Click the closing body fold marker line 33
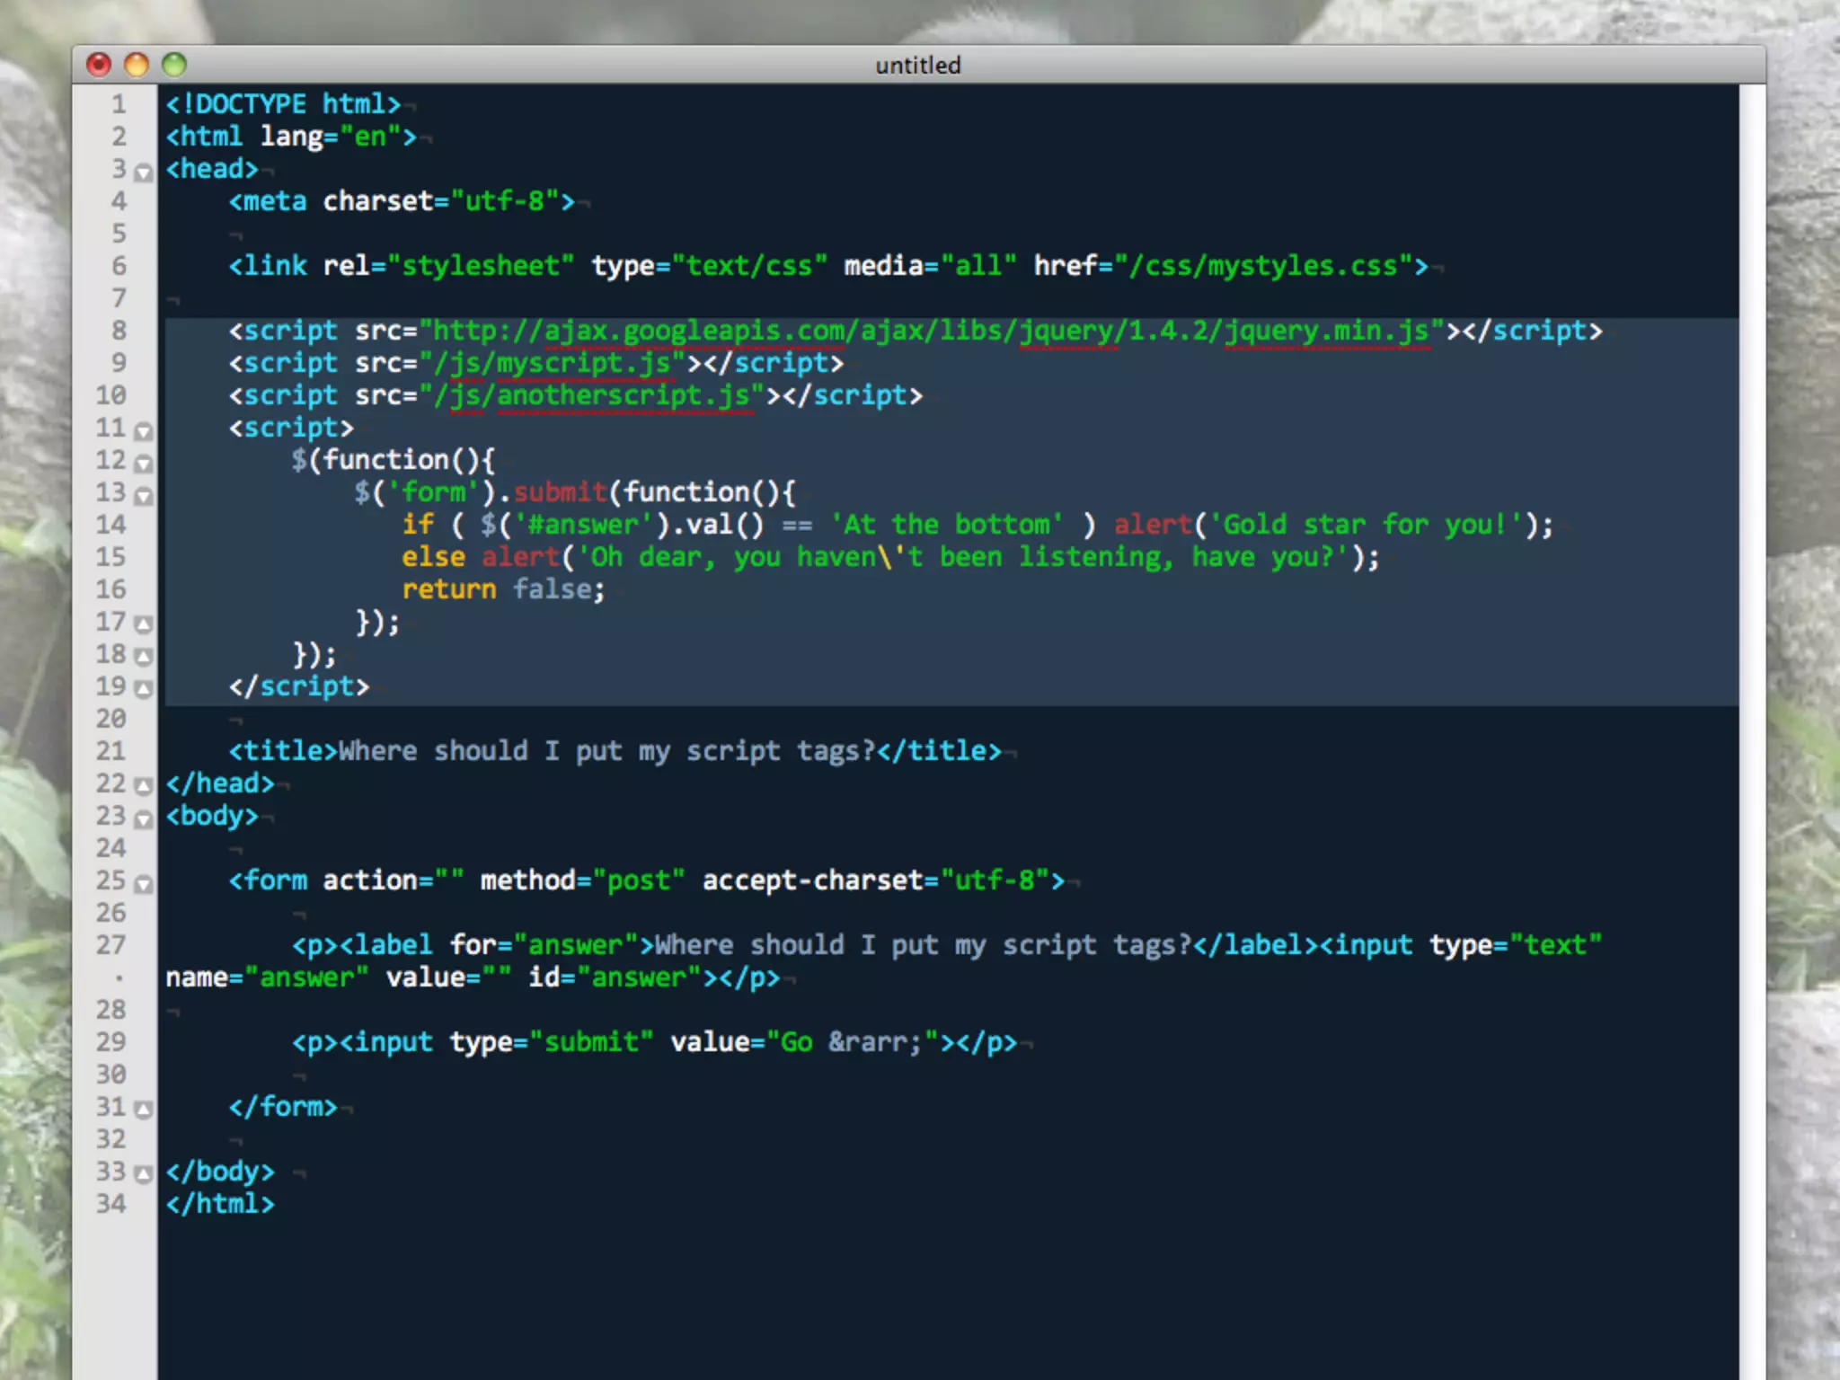The height and width of the screenshot is (1380, 1840). pyautogui.click(x=144, y=1174)
